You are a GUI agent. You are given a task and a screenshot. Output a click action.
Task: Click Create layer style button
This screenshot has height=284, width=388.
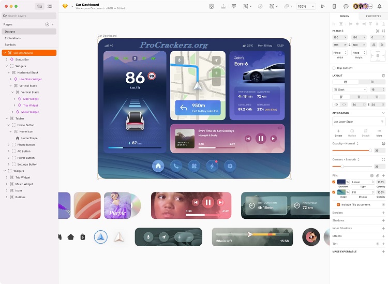(x=339, y=132)
